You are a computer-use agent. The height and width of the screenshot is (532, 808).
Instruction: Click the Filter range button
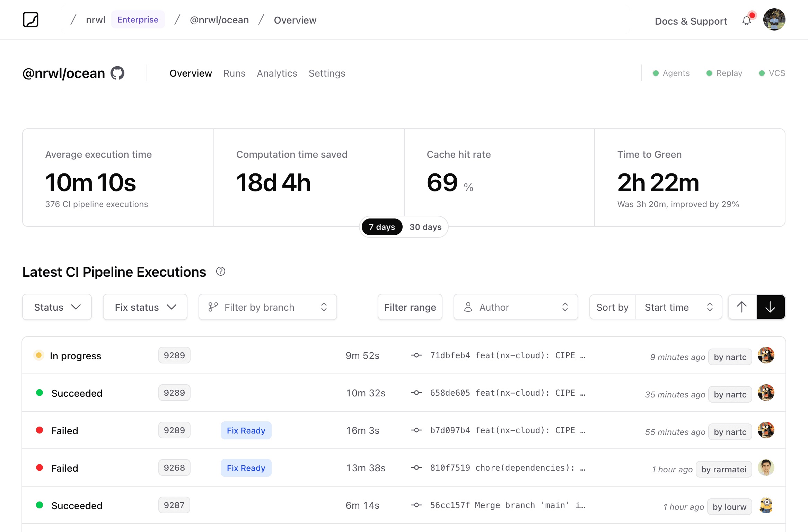click(x=410, y=307)
